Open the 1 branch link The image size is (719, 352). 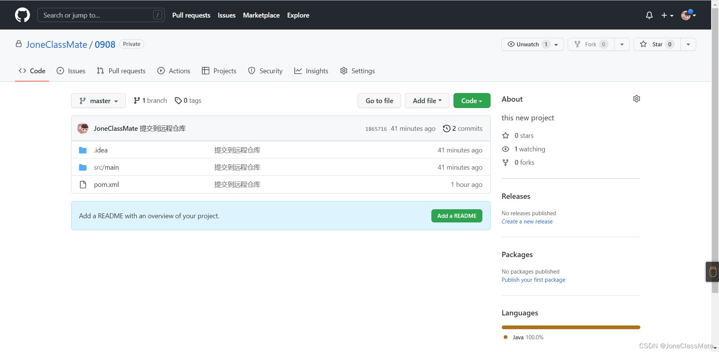click(150, 101)
